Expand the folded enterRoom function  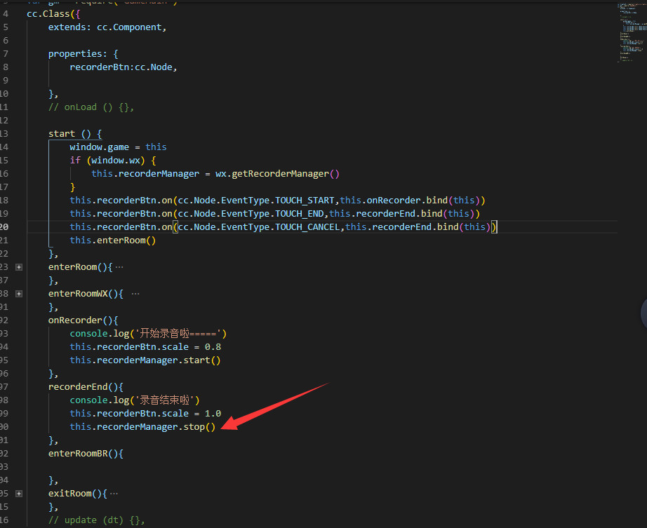[x=19, y=267]
